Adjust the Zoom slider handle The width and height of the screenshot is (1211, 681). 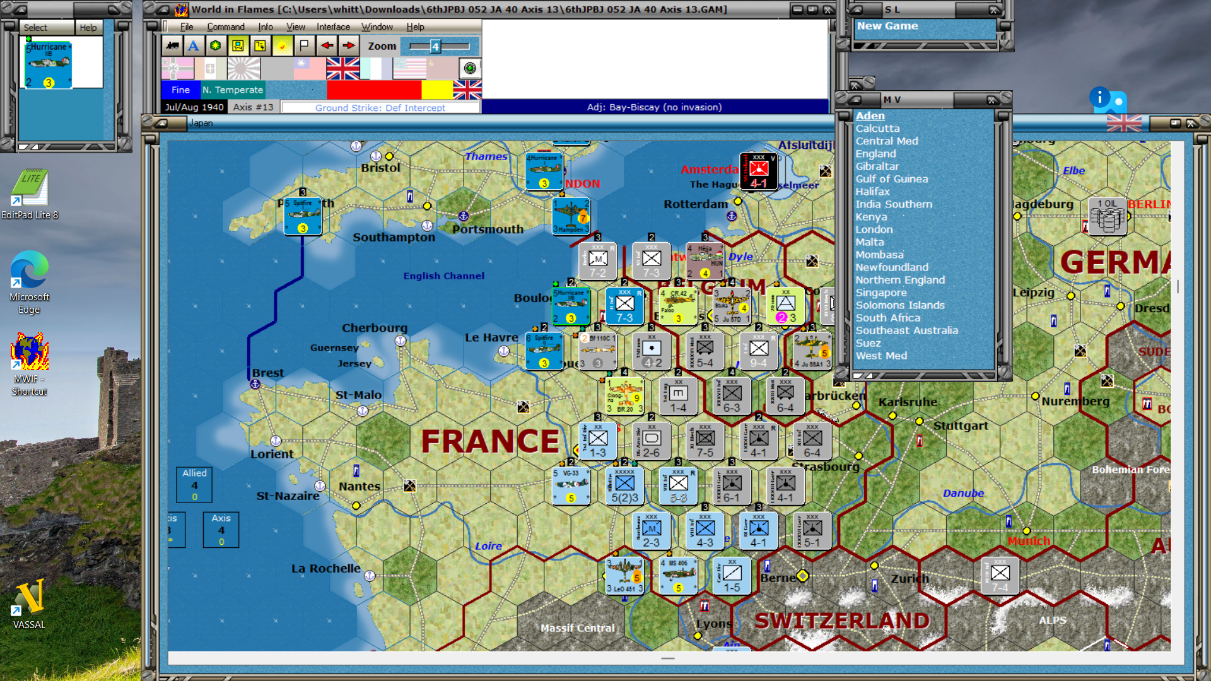click(x=435, y=46)
